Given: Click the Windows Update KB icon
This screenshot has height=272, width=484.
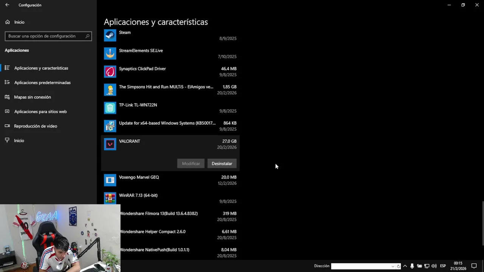Looking at the screenshot, I should [110, 126].
